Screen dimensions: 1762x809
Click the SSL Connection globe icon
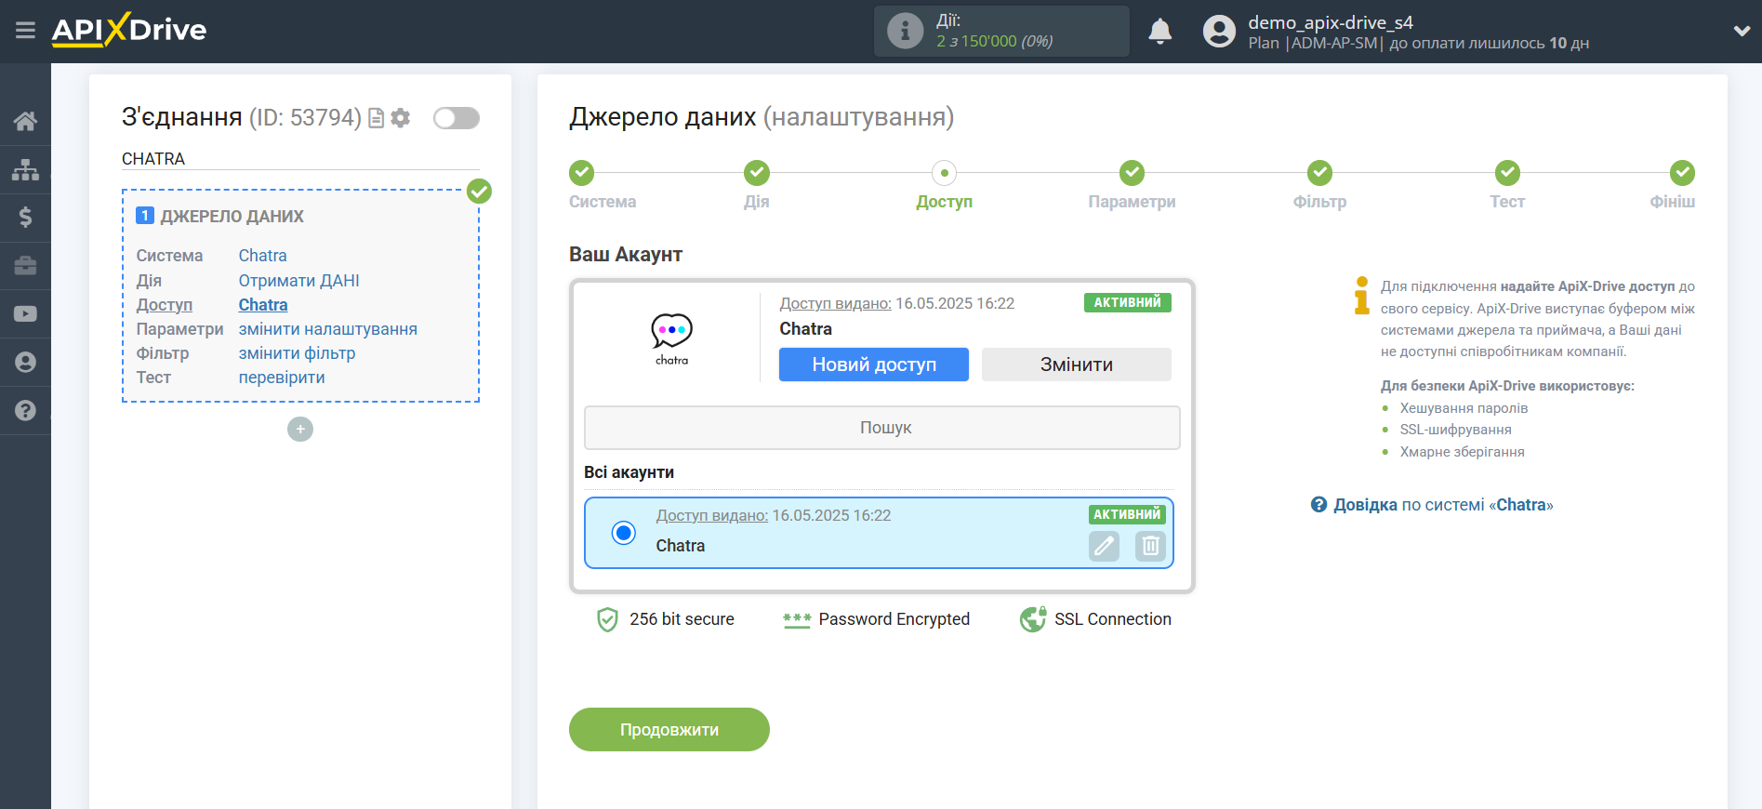(1032, 619)
